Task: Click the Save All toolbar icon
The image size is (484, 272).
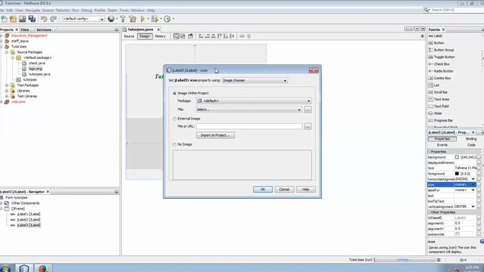Action: (32, 19)
